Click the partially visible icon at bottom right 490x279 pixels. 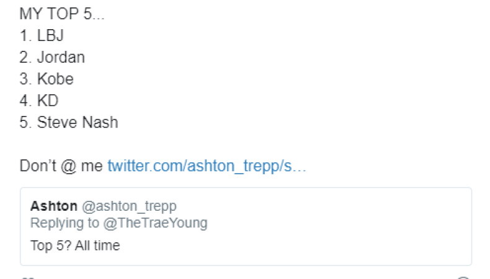463,277
